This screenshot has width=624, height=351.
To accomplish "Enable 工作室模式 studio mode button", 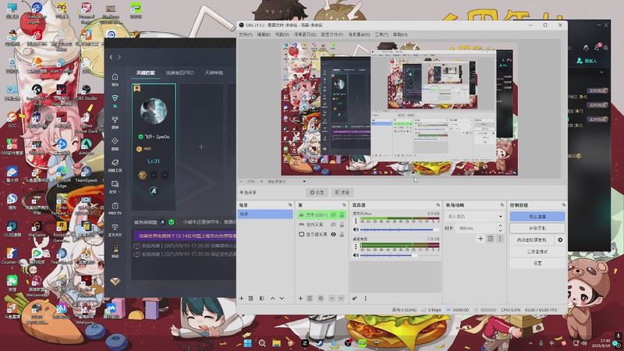I will tap(537, 251).
